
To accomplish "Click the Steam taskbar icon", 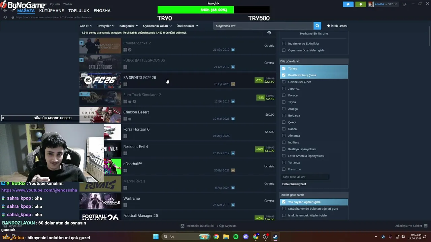I will 275,237.
